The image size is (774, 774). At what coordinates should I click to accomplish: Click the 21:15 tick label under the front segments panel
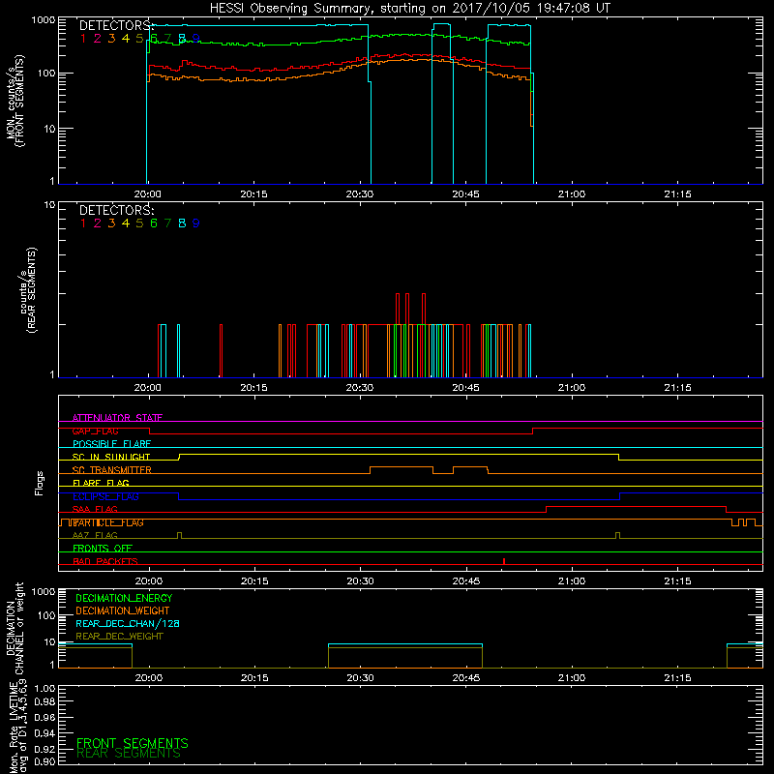point(678,194)
